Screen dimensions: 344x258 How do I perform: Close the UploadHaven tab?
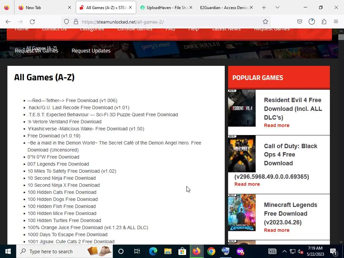coord(191,7)
